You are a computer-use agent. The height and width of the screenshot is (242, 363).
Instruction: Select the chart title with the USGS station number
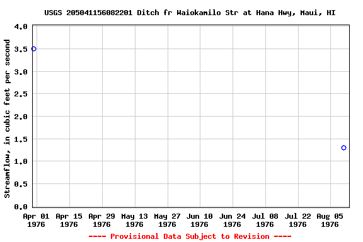pyautogui.click(x=190, y=13)
